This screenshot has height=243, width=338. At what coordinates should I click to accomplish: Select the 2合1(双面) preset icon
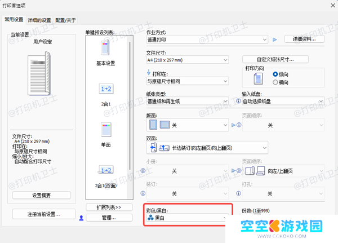point(106,170)
